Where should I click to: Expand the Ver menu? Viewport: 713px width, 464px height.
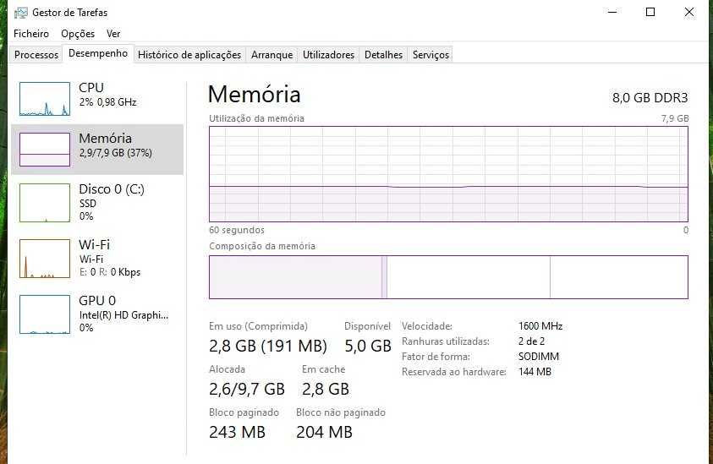click(113, 34)
